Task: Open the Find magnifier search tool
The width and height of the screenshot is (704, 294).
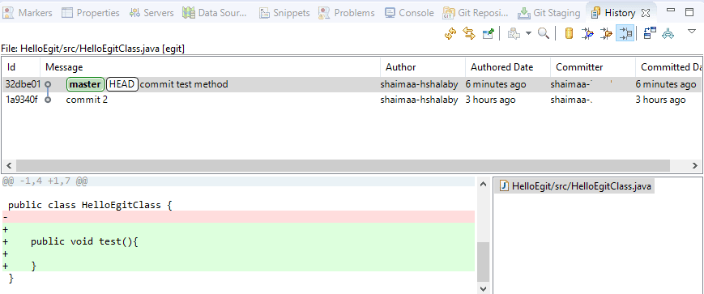Action: [x=544, y=33]
